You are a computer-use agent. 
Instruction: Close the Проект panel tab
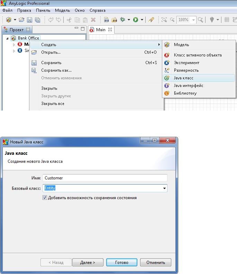28,29
